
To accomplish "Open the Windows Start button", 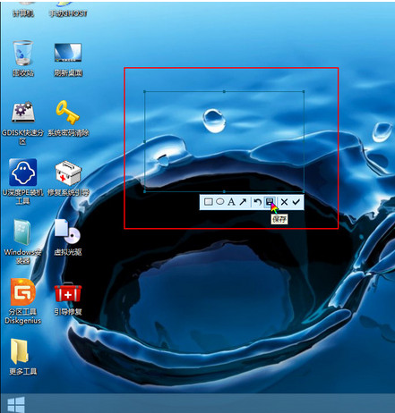I will [x=16, y=405].
